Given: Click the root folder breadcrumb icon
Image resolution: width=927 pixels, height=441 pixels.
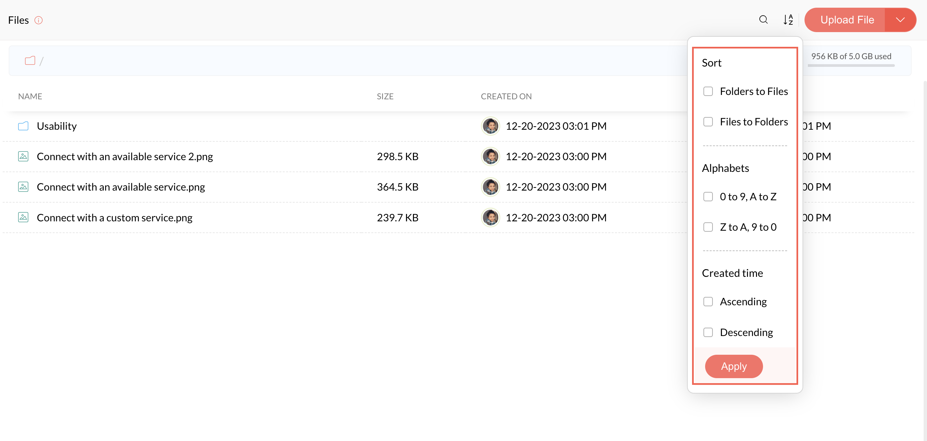Looking at the screenshot, I should tap(30, 61).
